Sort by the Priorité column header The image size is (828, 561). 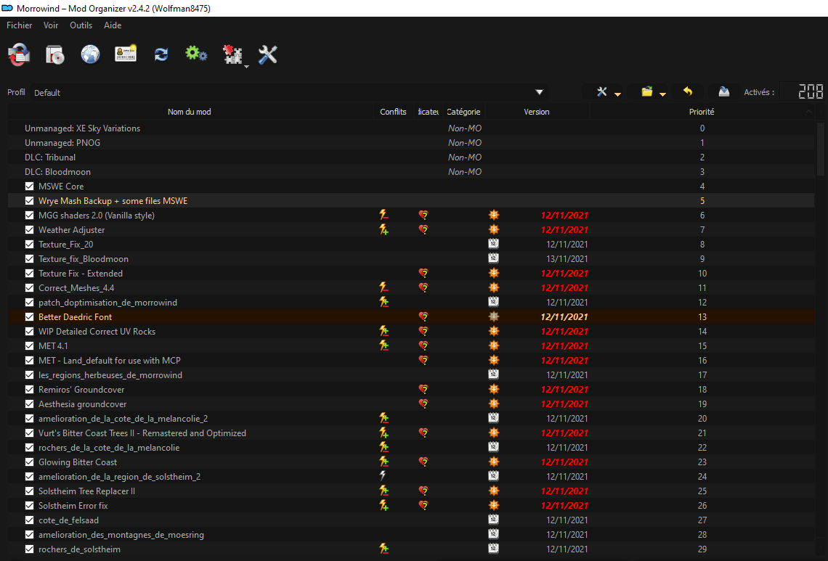point(701,112)
